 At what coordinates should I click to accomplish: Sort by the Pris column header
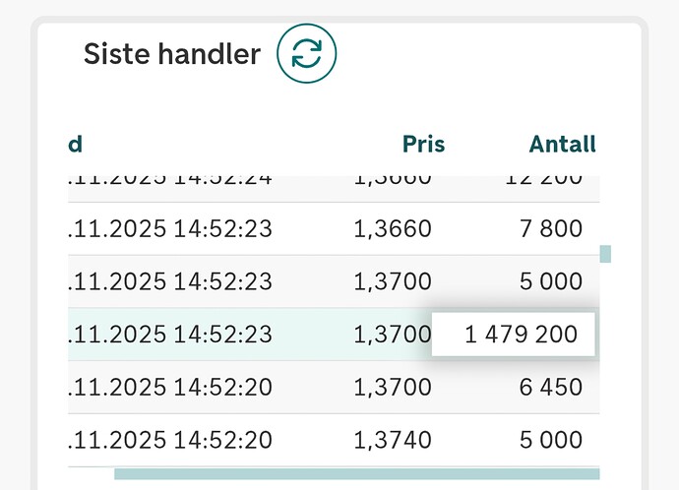coord(423,145)
